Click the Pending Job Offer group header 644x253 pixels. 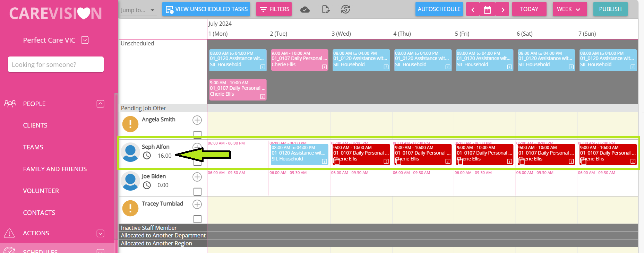tap(143, 108)
